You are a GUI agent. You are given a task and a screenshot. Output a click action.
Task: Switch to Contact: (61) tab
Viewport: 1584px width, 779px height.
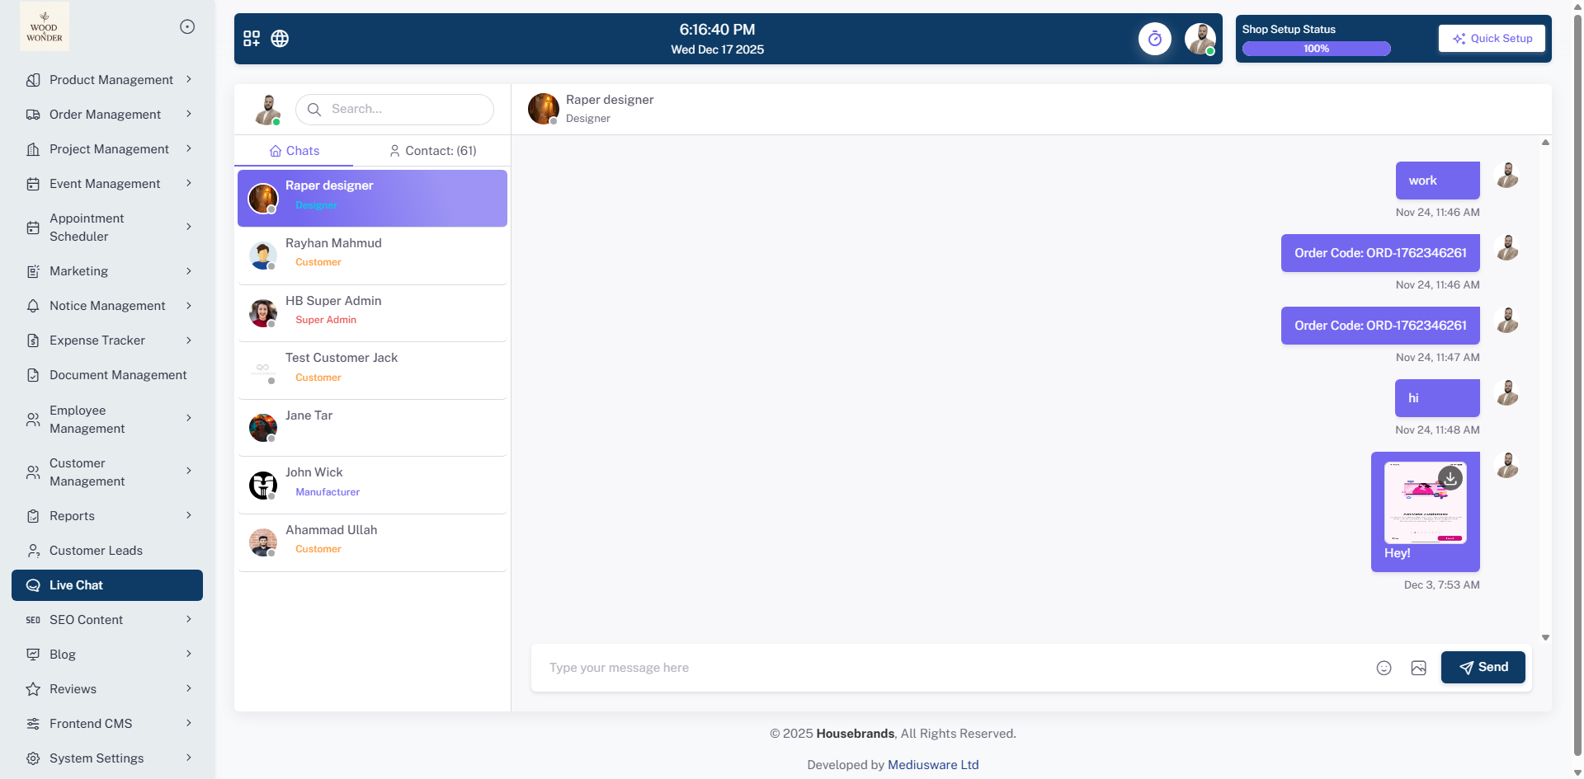[x=432, y=151]
